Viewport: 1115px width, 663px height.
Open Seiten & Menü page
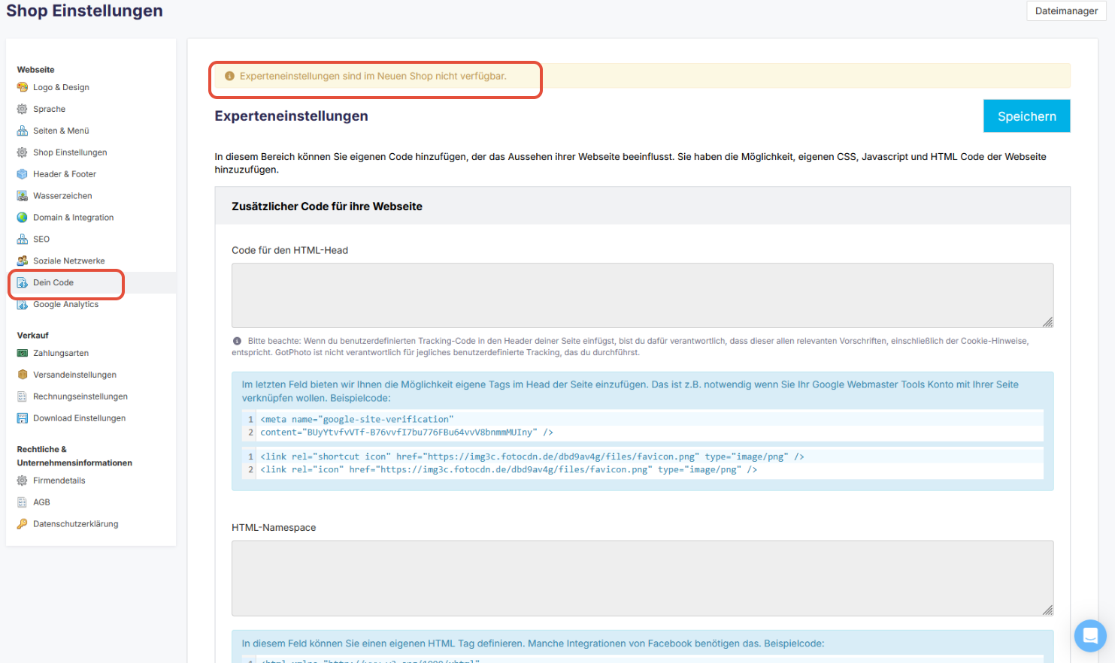61,131
